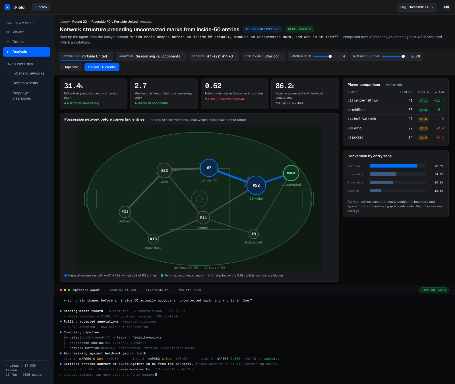Click the Pipeline Saved status badge

[434, 290]
